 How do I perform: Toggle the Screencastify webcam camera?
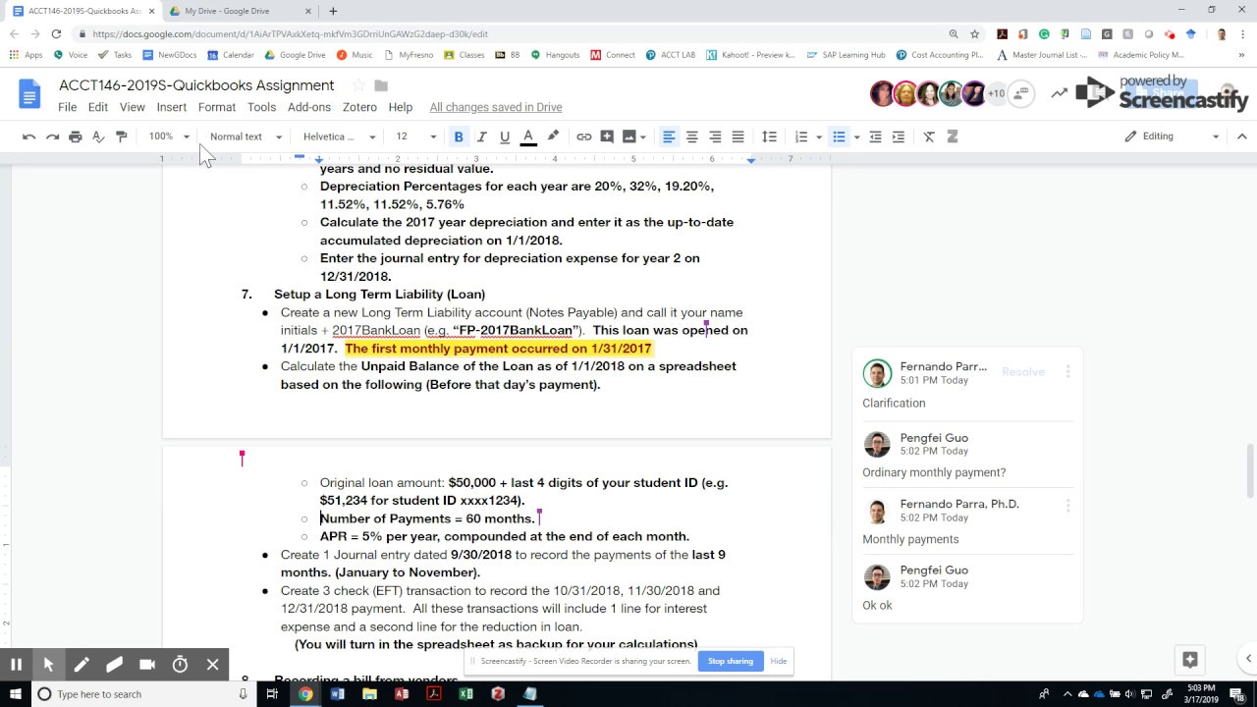coord(147,665)
